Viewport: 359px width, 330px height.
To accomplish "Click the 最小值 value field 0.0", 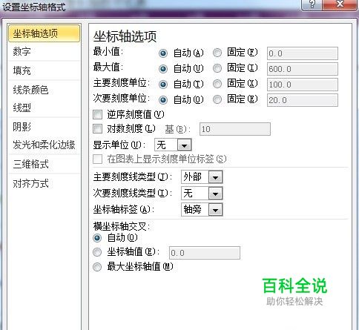I will pyautogui.click(x=303, y=53).
